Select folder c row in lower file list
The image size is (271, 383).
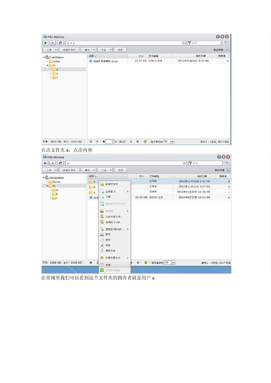[159, 192]
